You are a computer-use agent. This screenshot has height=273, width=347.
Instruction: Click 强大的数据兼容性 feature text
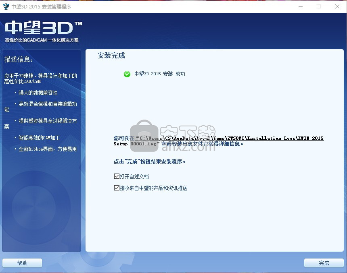click(x=38, y=93)
